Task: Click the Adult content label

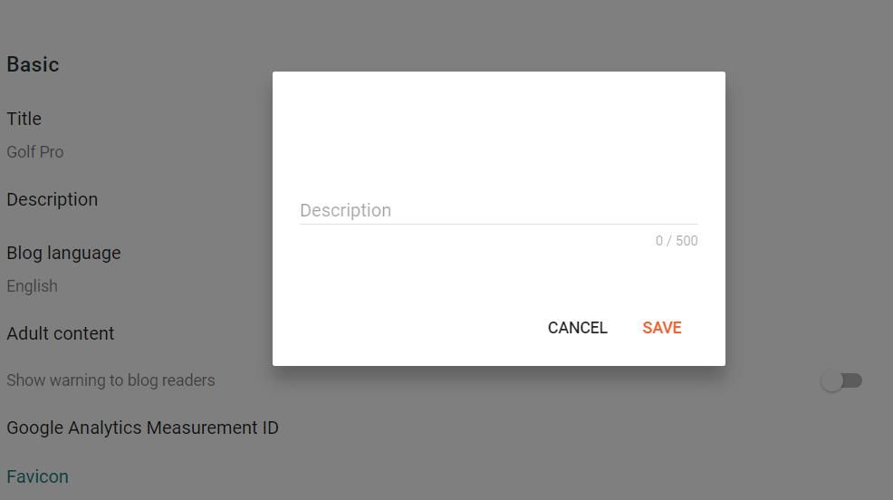Action: pyautogui.click(x=61, y=333)
